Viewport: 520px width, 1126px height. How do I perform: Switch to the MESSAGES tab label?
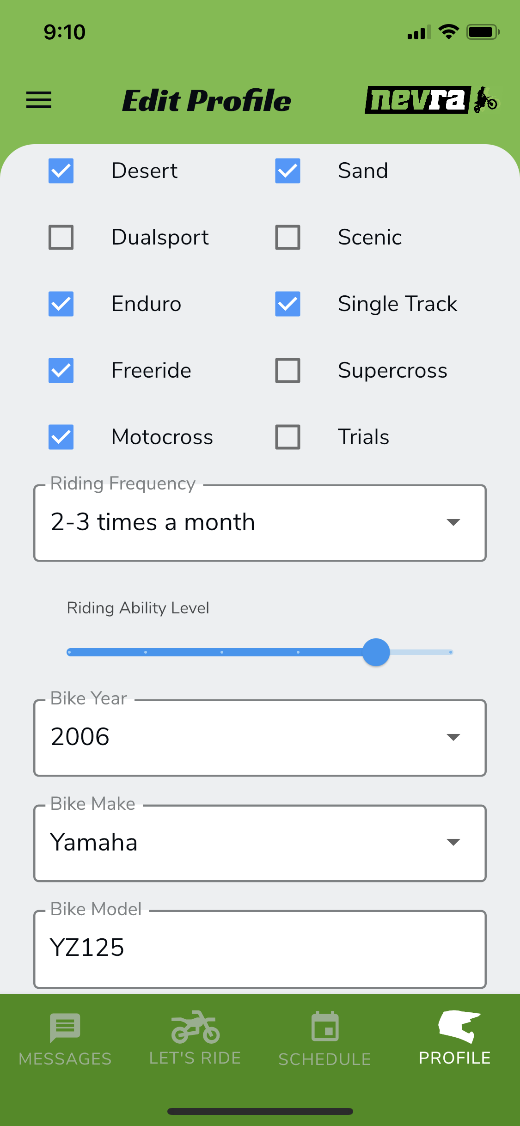[x=65, y=1059]
